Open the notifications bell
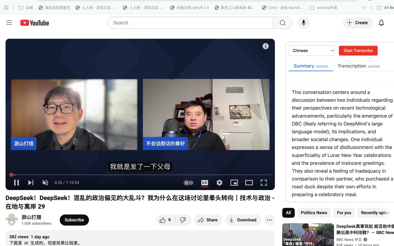394x246 pixels. (x=381, y=23)
